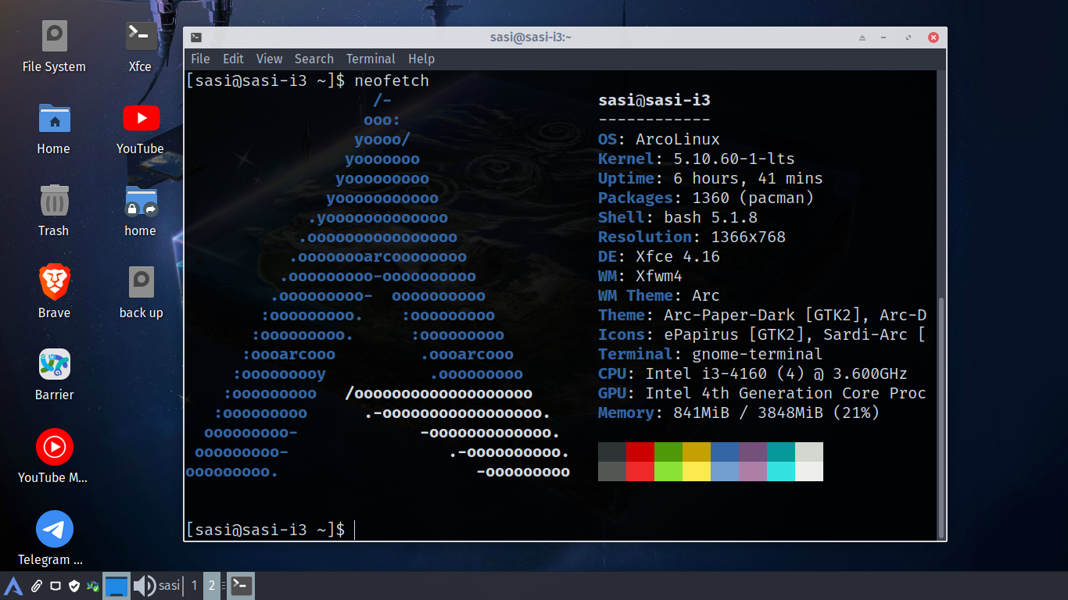Open the View menu
Screen dimensions: 1068x600
(x=269, y=59)
